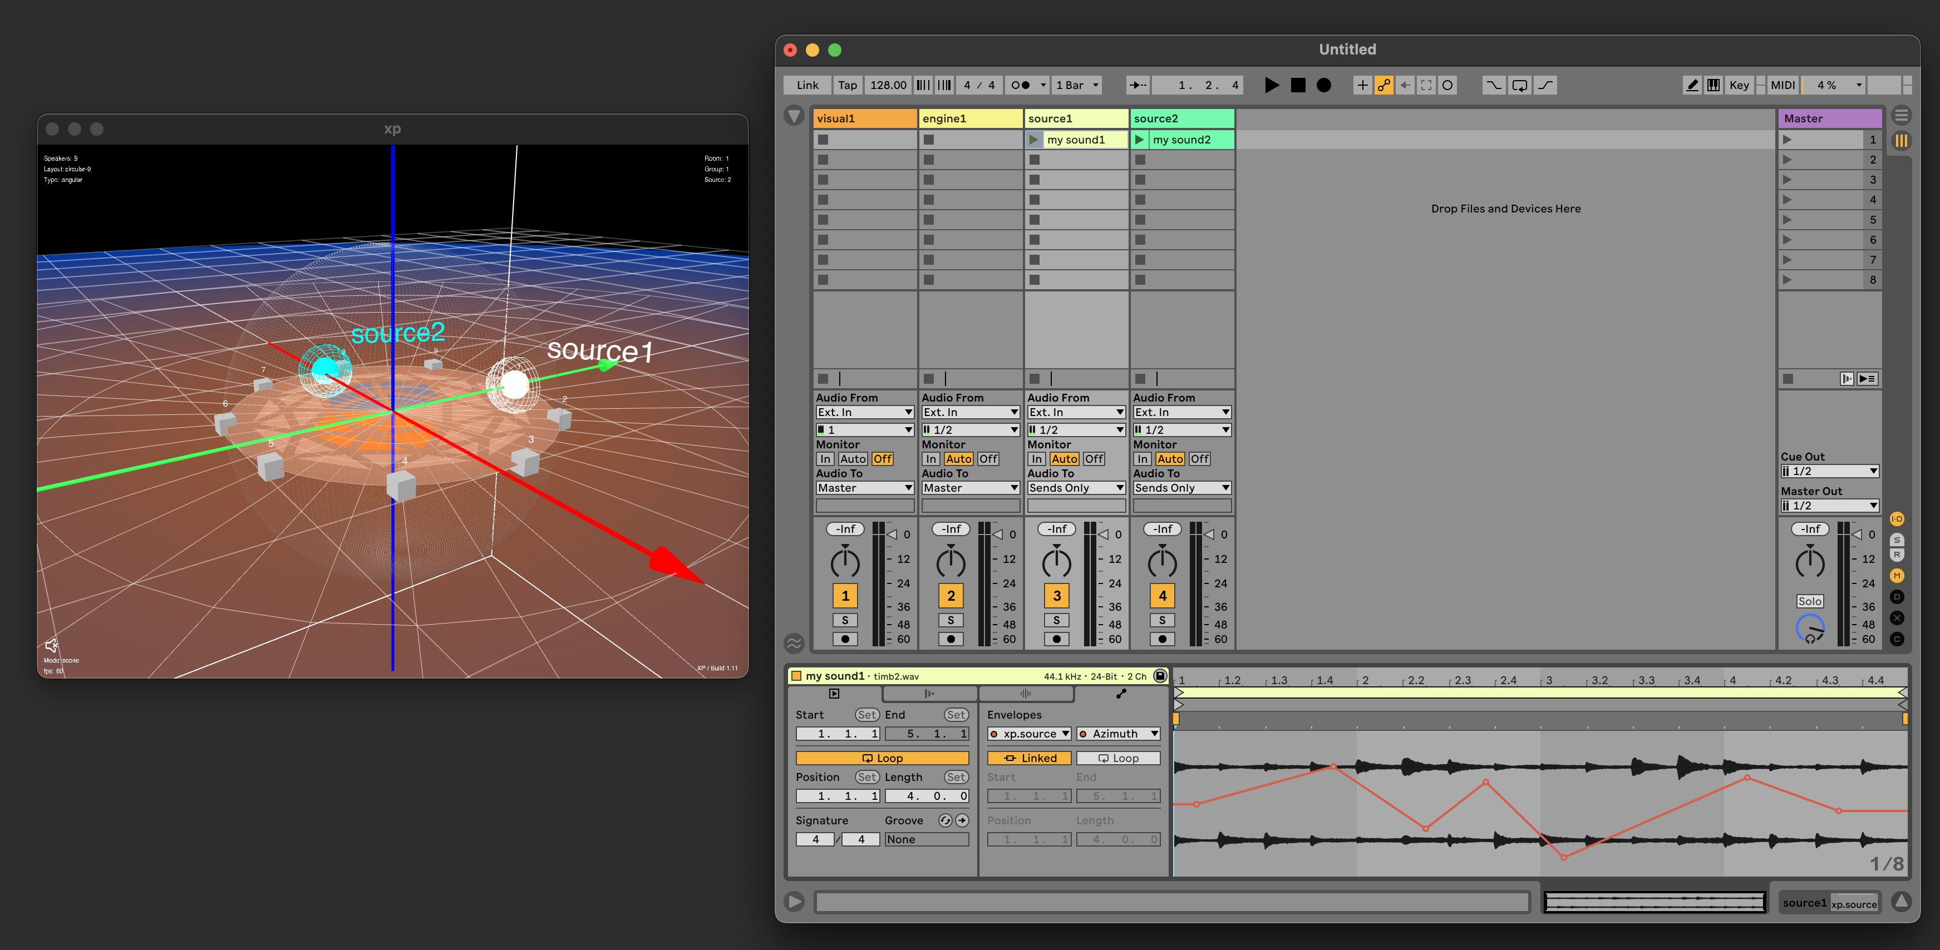Click the clip color swatch beside my sound1
The width and height of the screenshot is (1940, 950).
[x=796, y=676]
